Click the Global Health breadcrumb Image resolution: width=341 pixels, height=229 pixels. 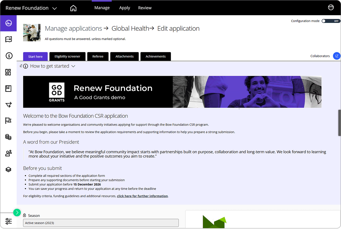tap(130, 28)
